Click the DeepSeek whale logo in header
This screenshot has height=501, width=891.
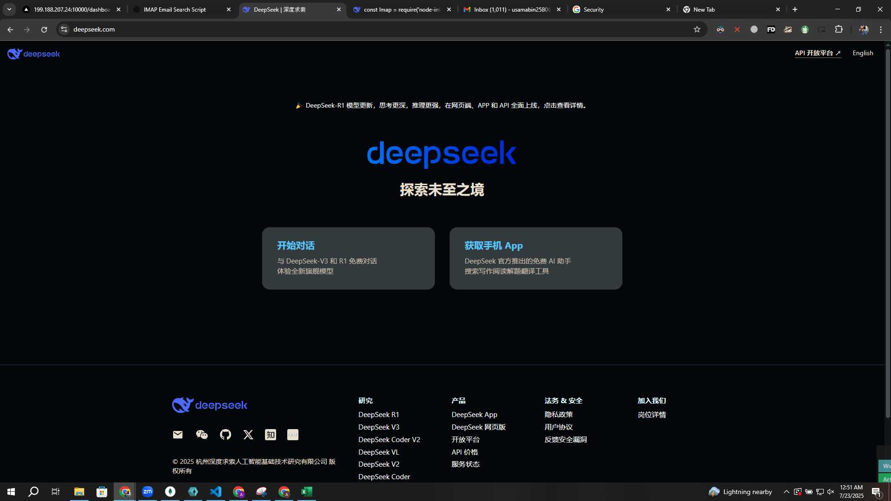coord(33,54)
